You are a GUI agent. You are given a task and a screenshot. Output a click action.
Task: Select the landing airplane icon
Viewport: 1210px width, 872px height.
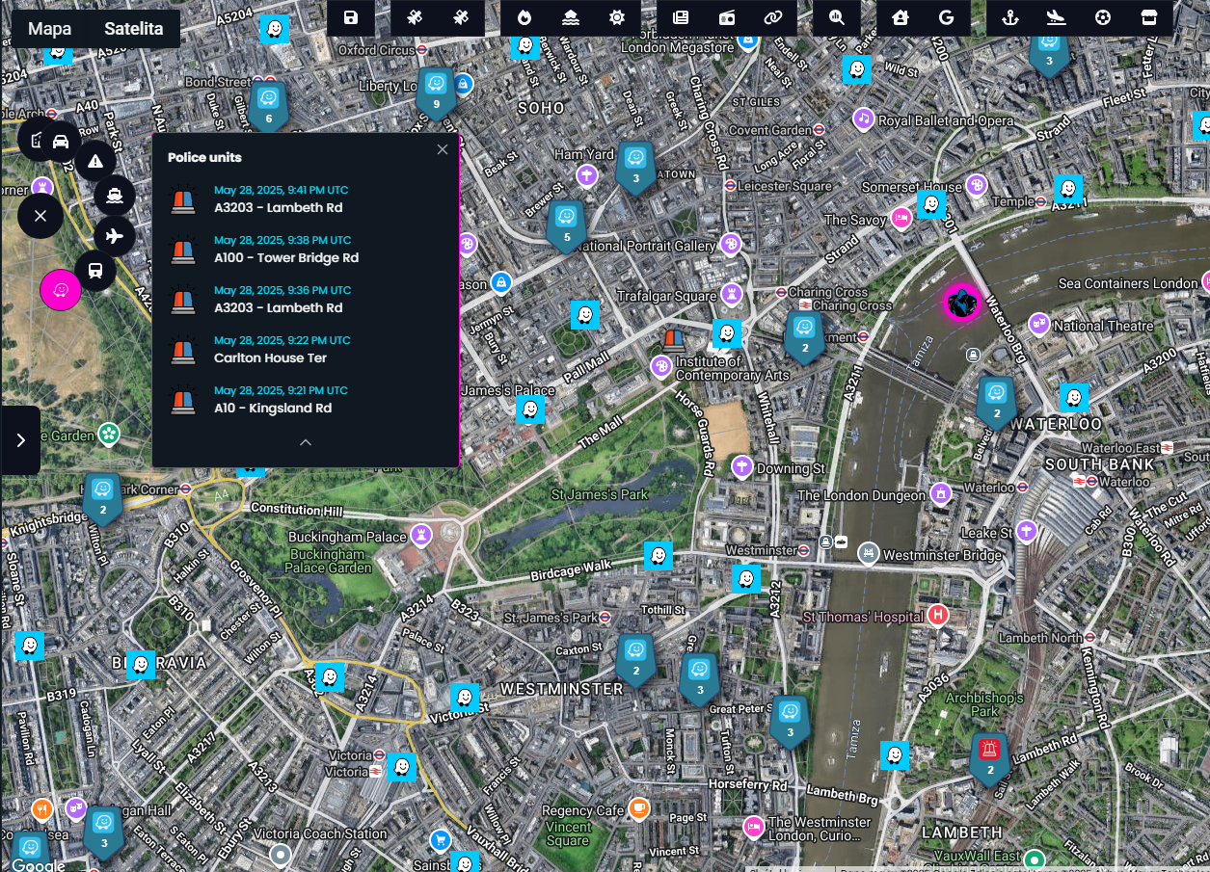pyautogui.click(x=1057, y=17)
